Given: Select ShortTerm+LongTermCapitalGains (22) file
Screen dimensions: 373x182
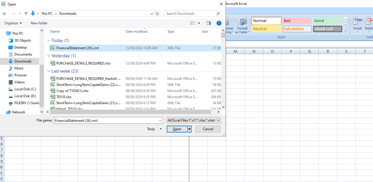Looking at the screenshot, I should point(135,85).
